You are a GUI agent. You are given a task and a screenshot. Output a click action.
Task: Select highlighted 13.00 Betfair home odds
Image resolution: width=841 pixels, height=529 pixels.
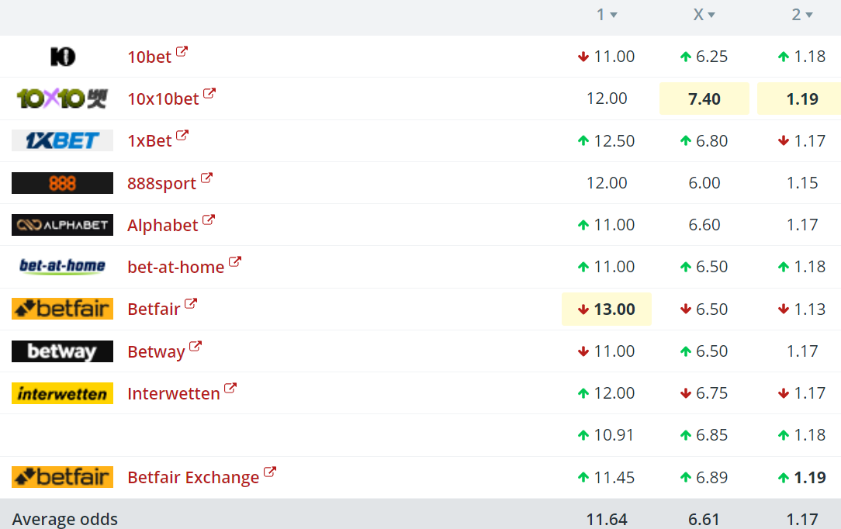click(607, 309)
